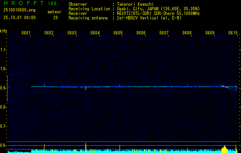
Task: Click the 0601 time marker
Action: click(26, 33)
